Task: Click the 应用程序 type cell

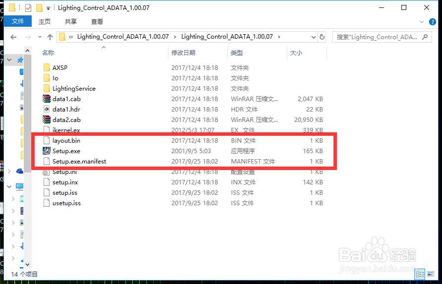Action: [x=243, y=151]
